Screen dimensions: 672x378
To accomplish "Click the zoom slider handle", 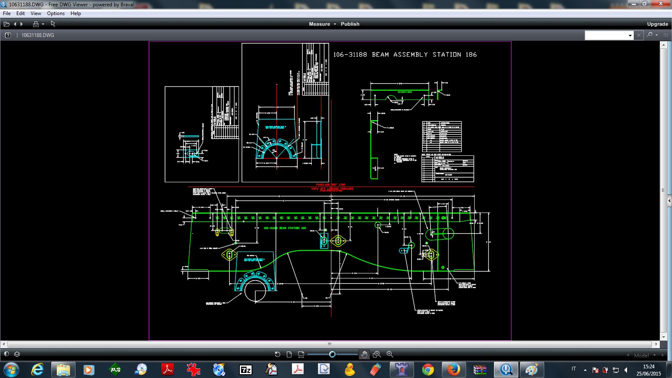I will click(332, 354).
